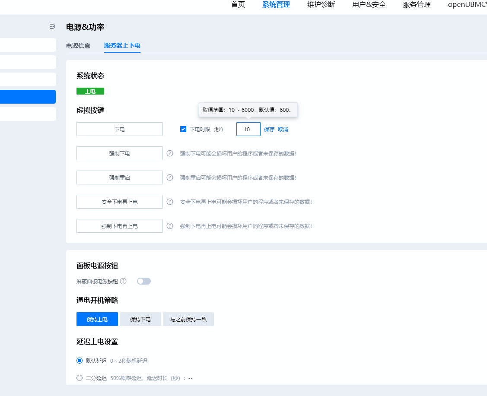Click help icon beside 屏蔽面板电源按钮
The height and width of the screenshot is (396, 487).
123,281
